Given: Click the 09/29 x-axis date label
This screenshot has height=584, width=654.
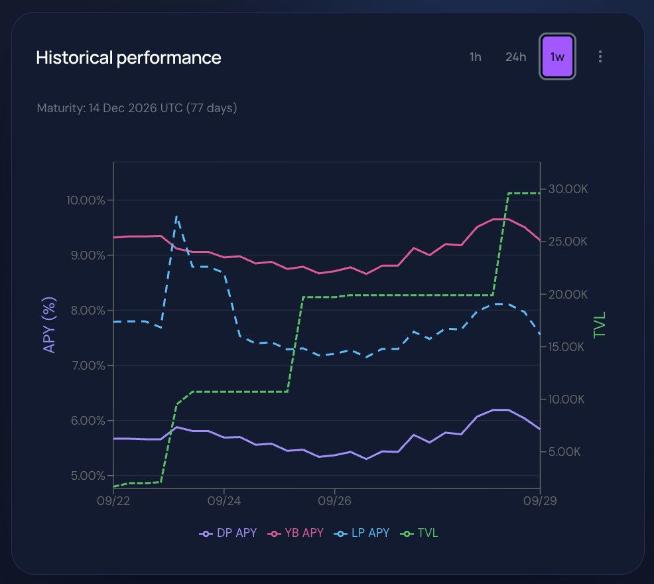Looking at the screenshot, I should pos(540,501).
